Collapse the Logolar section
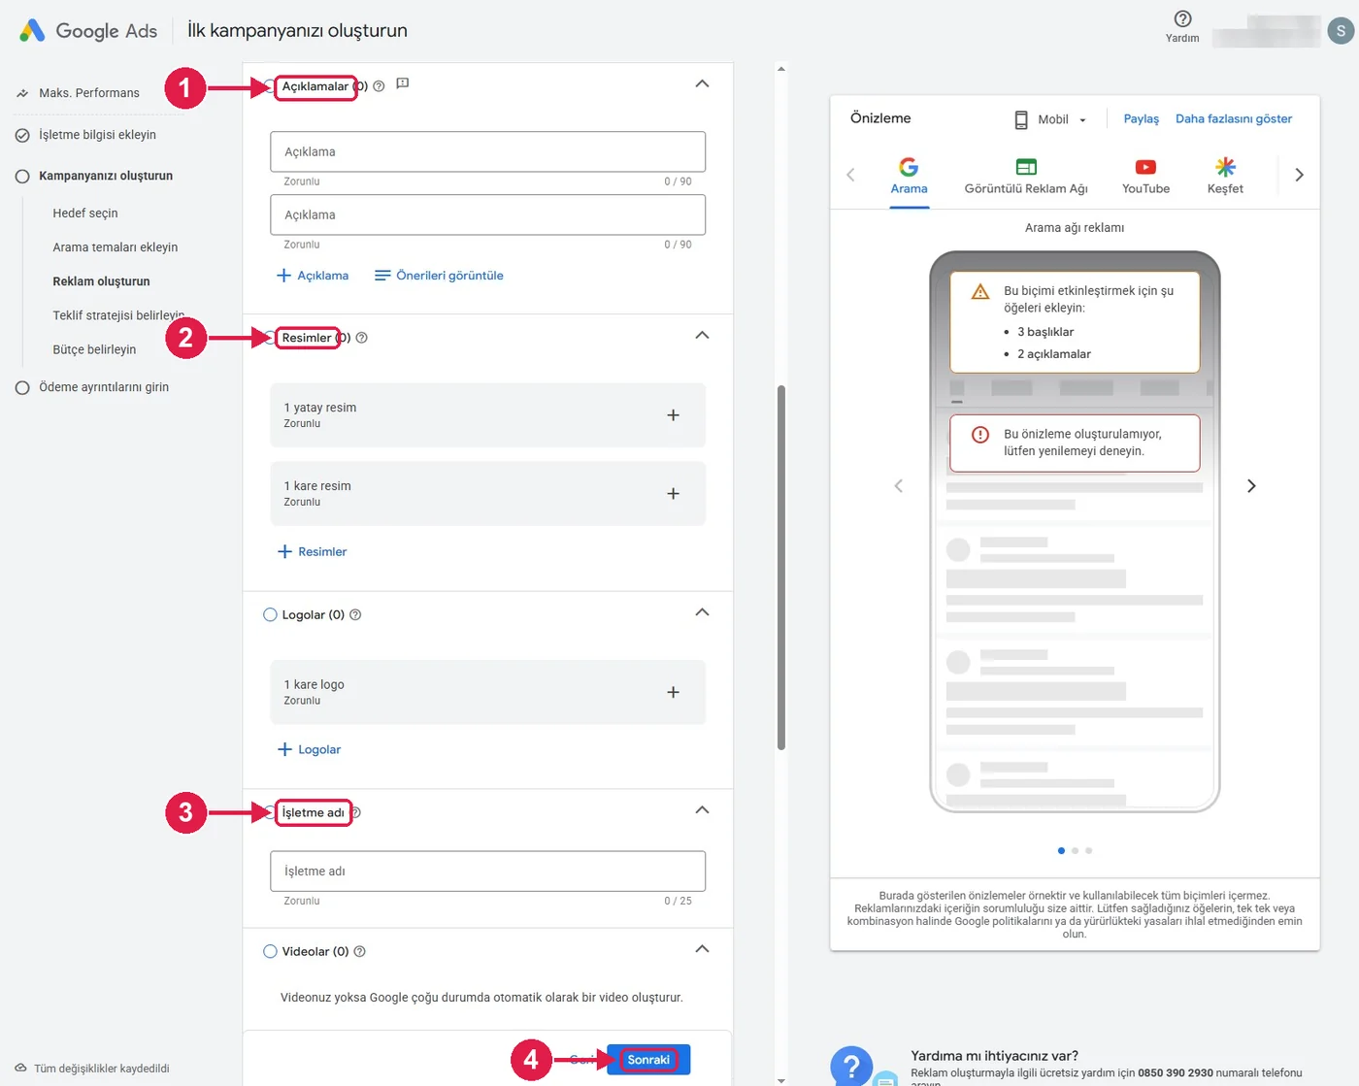Screen dimensions: 1359x1086 click(703, 612)
